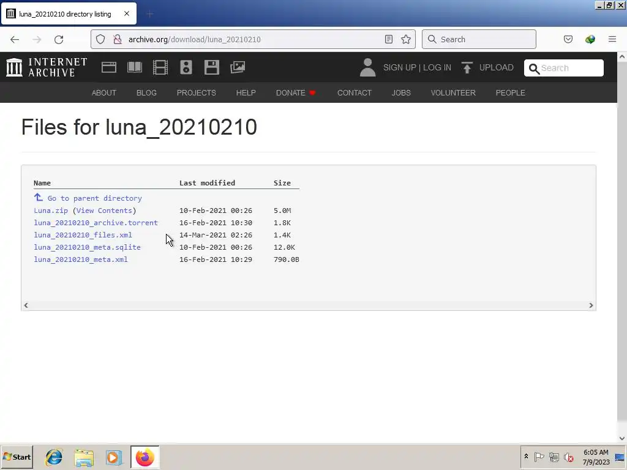Open the Firefox hamburger menu
627x470 pixels.
click(612, 39)
